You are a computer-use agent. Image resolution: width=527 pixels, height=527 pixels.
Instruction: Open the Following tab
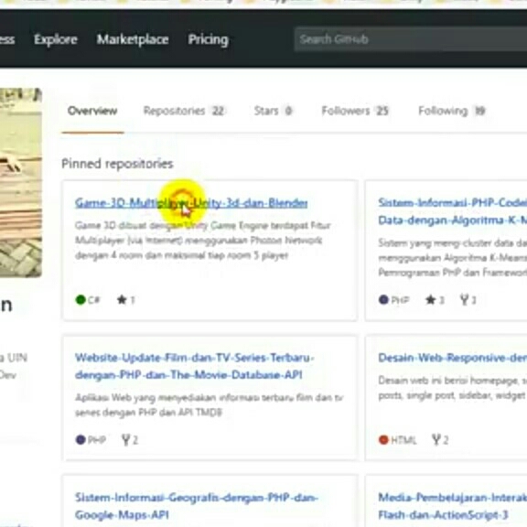452,111
